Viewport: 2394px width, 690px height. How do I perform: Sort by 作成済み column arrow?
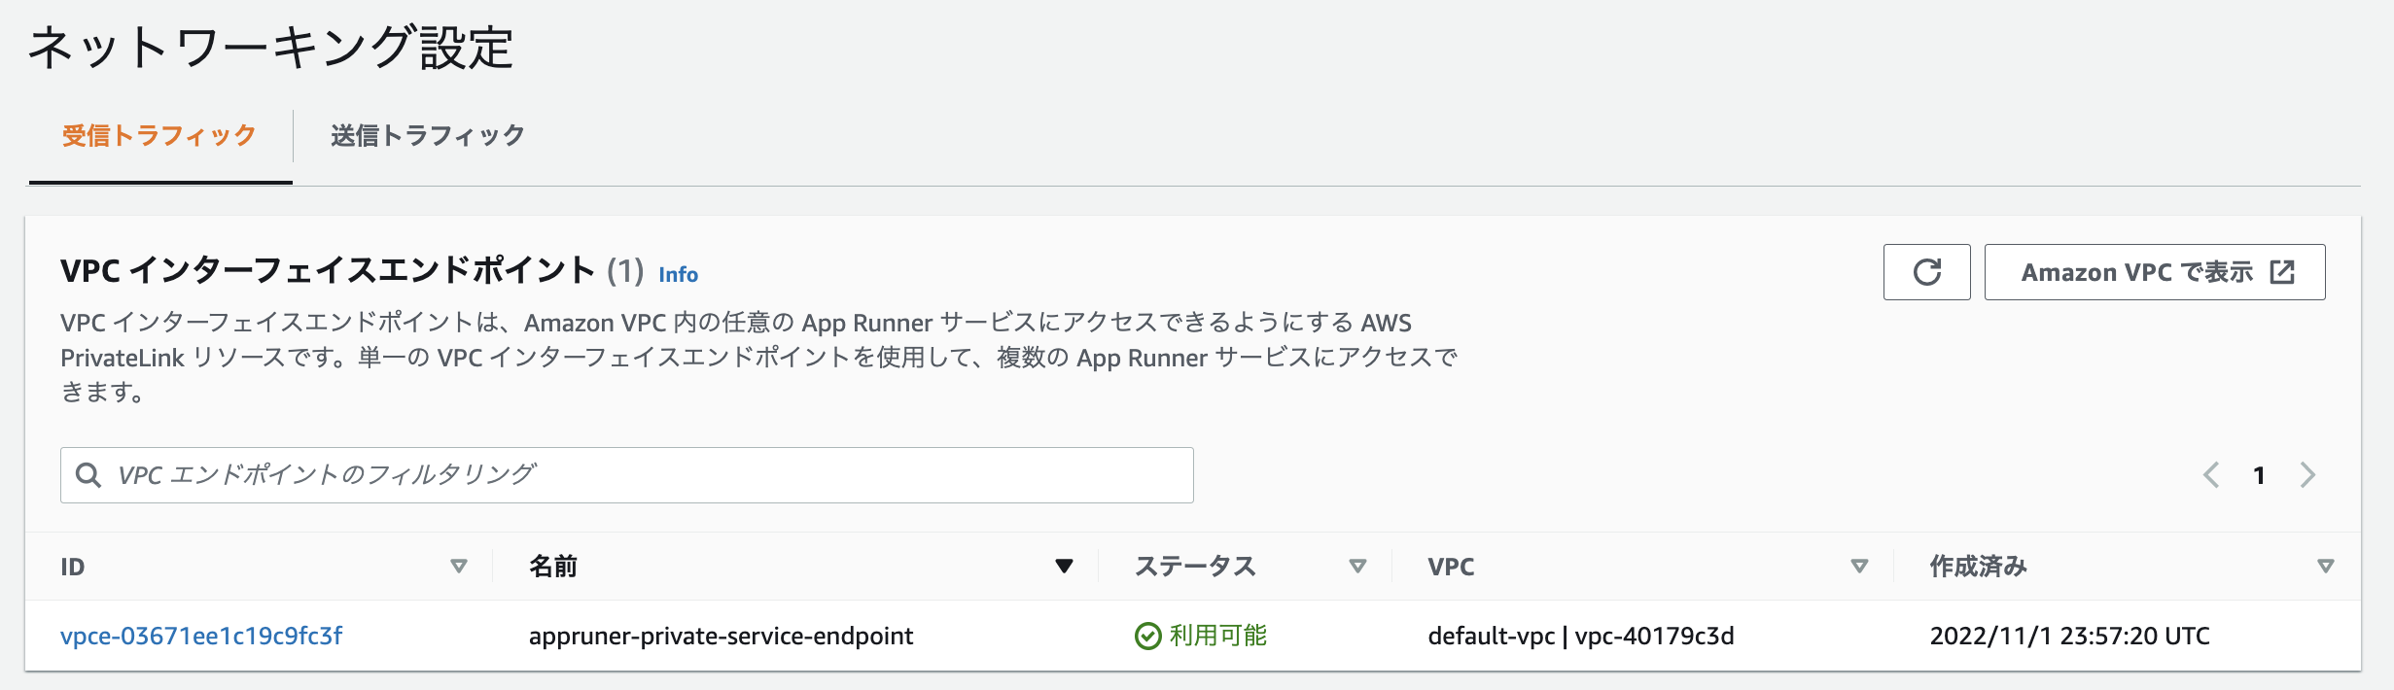2326,567
